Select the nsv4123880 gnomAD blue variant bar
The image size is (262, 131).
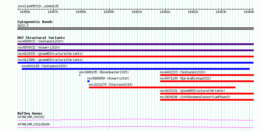pyautogui.click(x=135, y=63)
